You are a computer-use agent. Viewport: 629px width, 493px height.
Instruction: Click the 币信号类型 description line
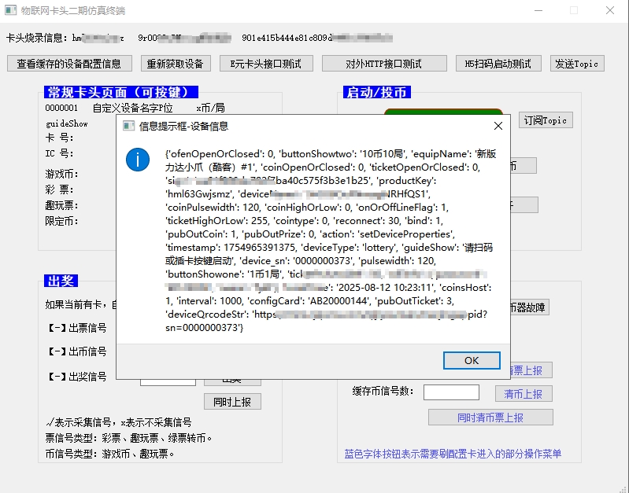[109, 454]
